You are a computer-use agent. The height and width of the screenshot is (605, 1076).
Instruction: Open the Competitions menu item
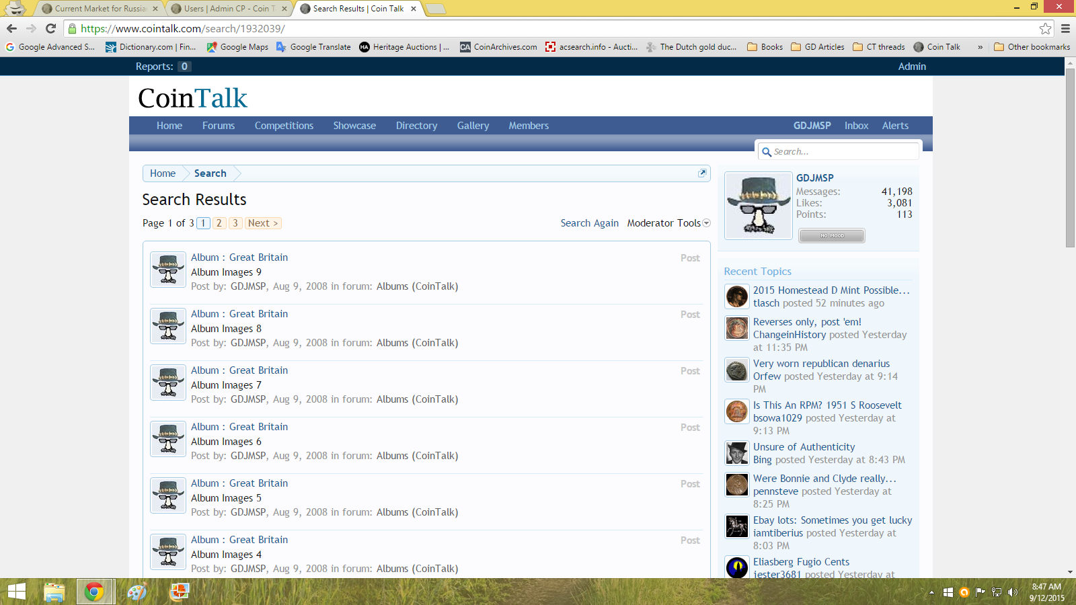284,126
